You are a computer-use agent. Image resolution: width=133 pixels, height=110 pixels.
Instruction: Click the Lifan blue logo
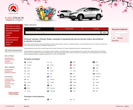(x=48, y=77)
